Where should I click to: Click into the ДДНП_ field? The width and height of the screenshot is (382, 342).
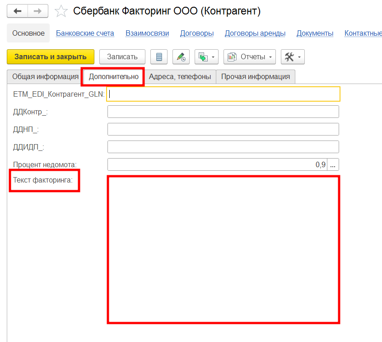point(223,129)
